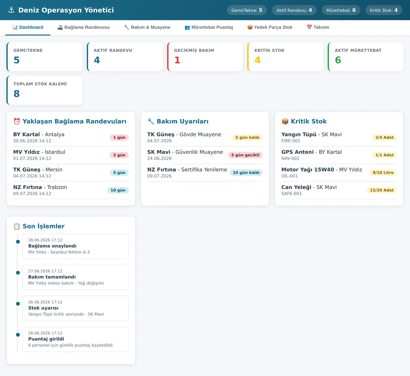Open the TOPLAM STOK KALEMİ stat card
The height and width of the screenshot is (376, 410).
click(x=44, y=90)
